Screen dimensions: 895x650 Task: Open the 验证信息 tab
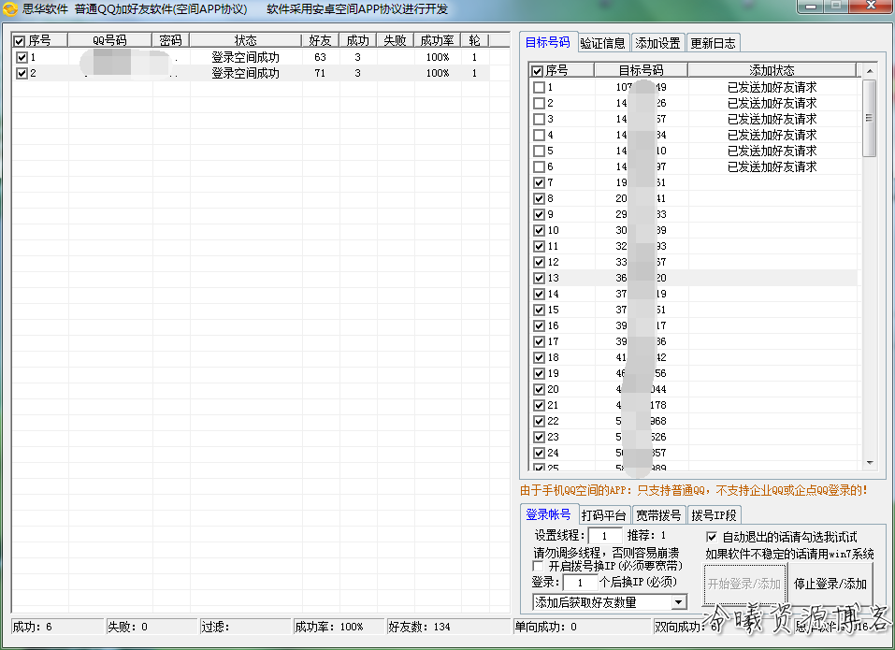click(603, 43)
